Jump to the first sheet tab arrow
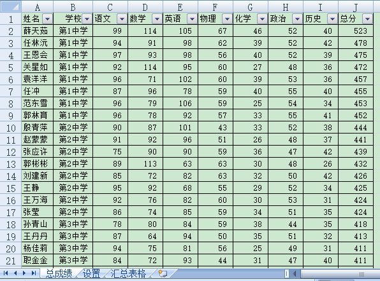Viewport: 380px width, 281px height. pyautogui.click(x=6, y=273)
